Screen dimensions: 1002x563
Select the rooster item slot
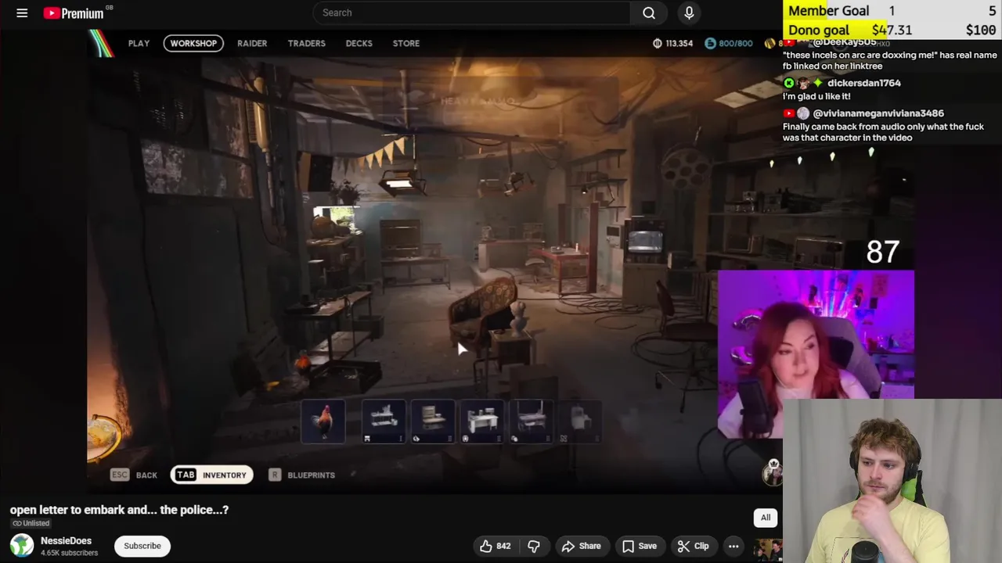[323, 421]
